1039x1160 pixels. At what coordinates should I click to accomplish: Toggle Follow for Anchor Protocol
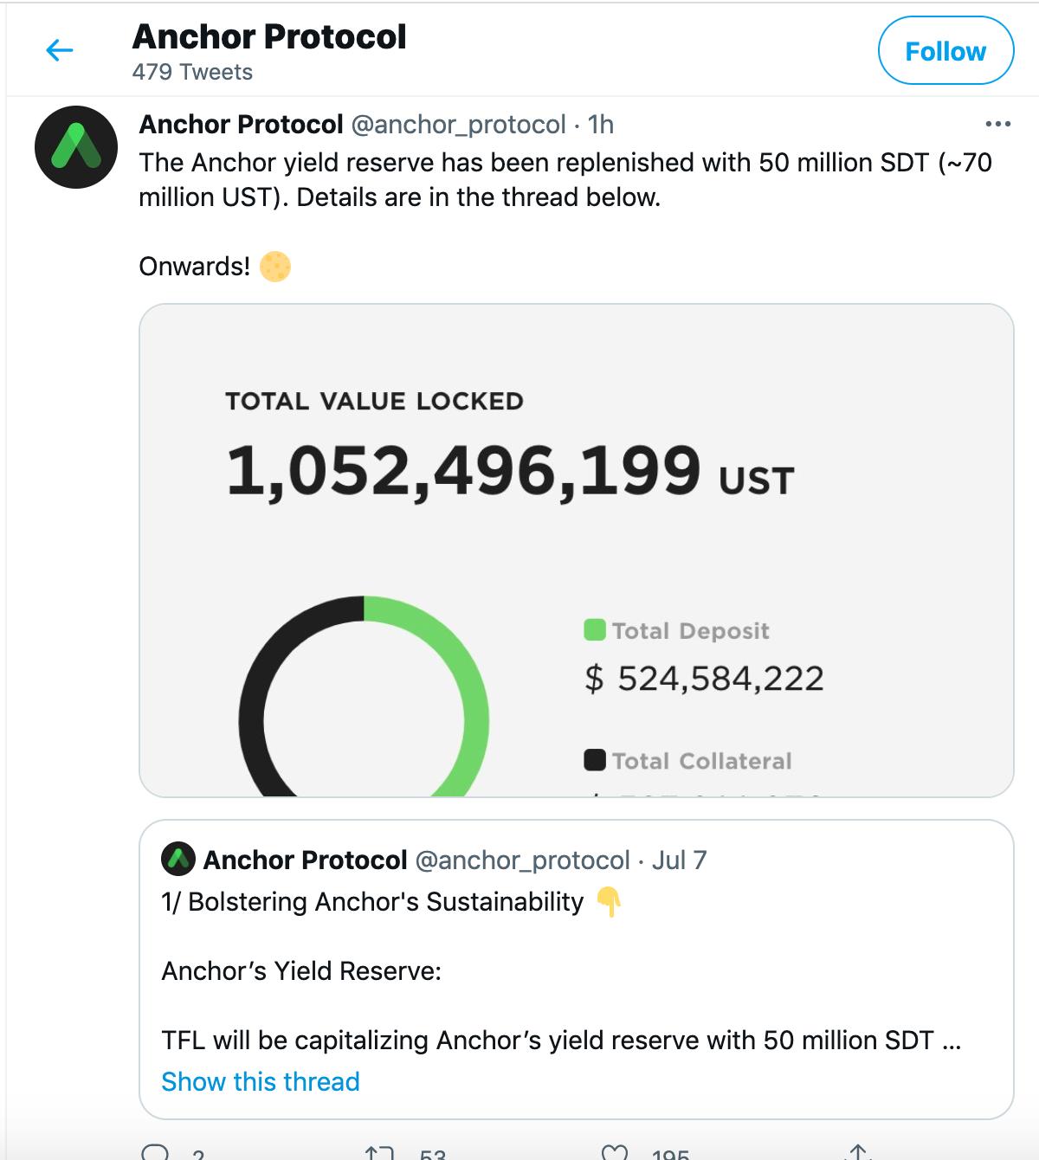945,50
